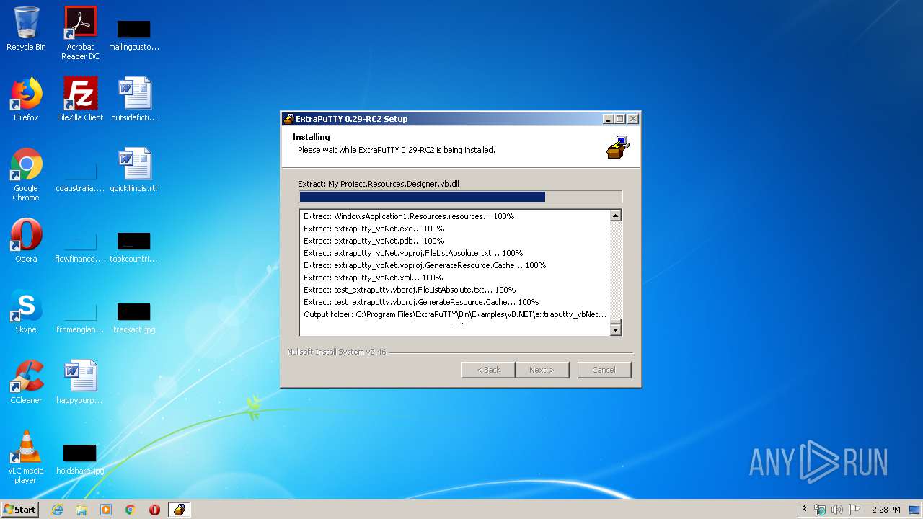Click the 'Nullsoft Install System v2.46' label

[336, 352]
